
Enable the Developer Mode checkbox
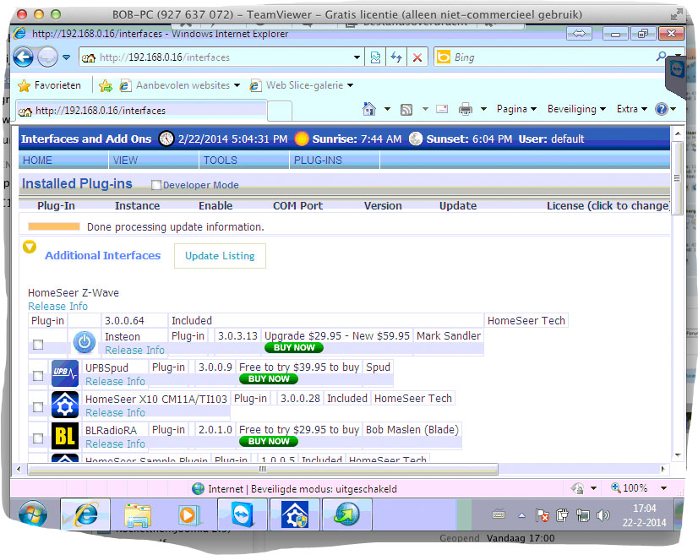point(155,185)
